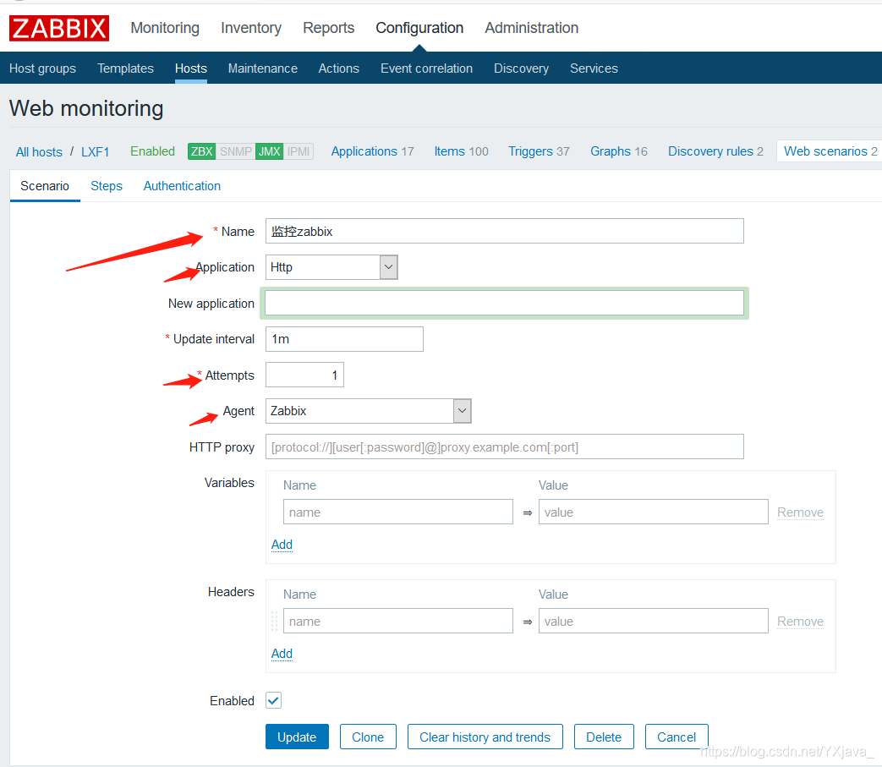Image resolution: width=882 pixels, height=767 pixels.
Task: Focus the HTTP proxy field
Action: point(505,447)
